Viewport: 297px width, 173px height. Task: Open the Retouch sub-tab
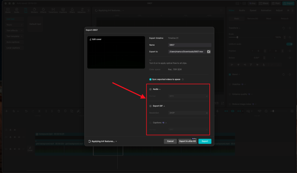point(285,19)
